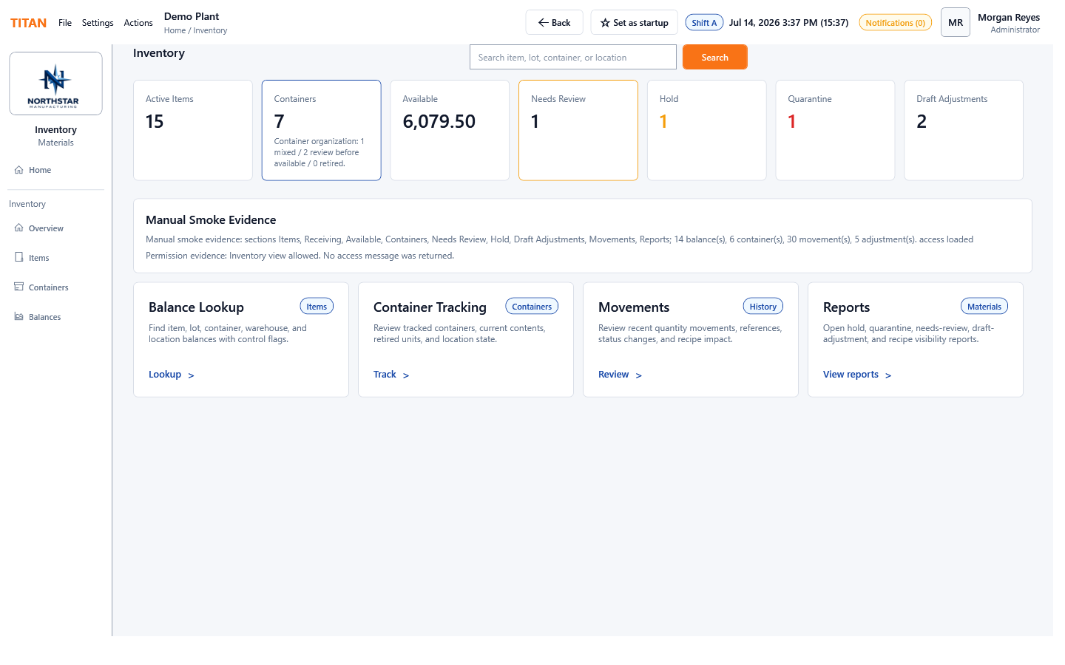Open the Settings menu

pos(98,23)
